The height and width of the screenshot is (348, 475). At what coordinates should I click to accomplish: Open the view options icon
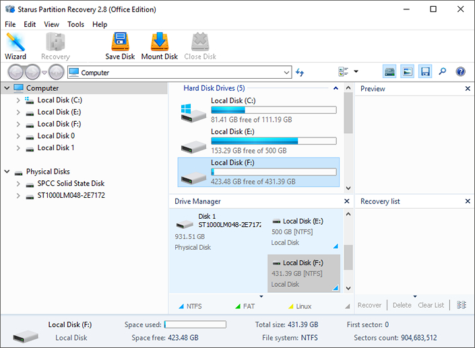point(343,72)
